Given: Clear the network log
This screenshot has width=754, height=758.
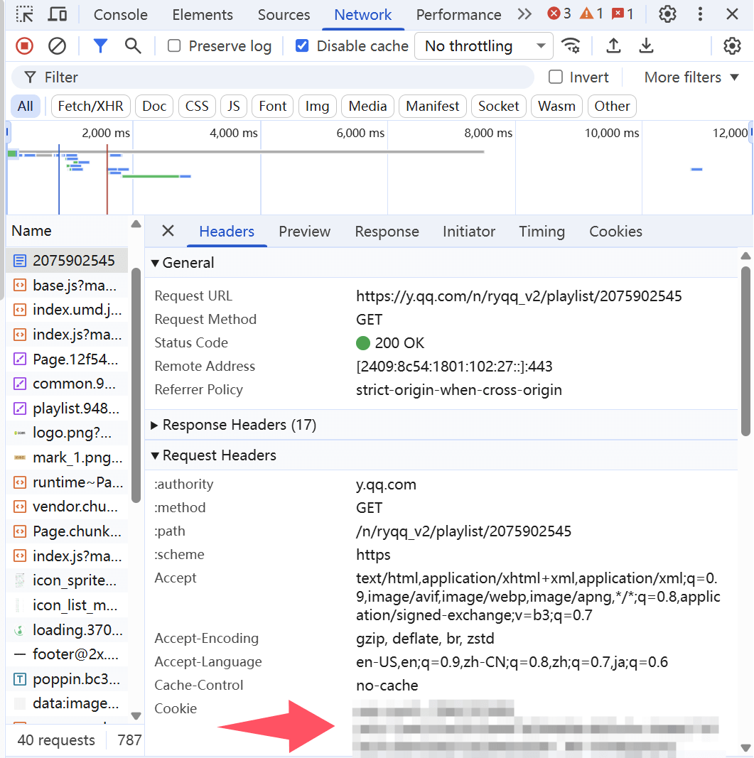Looking at the screenshot, I should click(57, 46).
